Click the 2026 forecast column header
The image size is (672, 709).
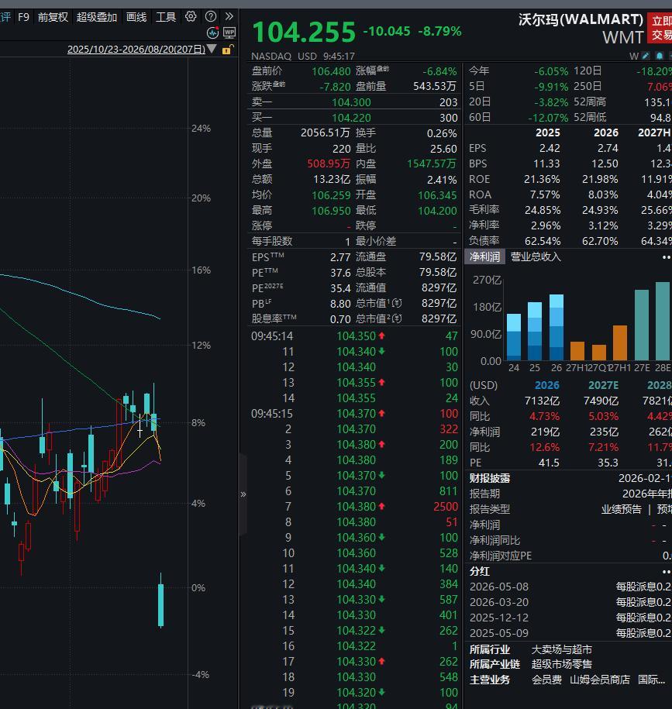[x=546, y=385]
